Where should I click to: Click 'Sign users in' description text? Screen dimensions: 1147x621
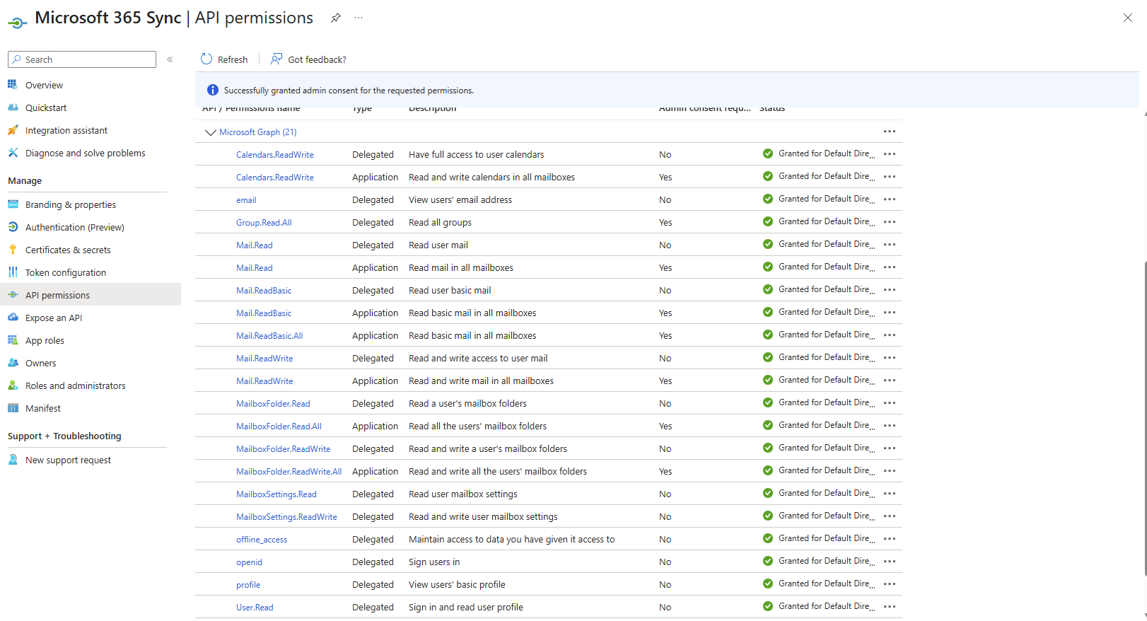[434, 562]
